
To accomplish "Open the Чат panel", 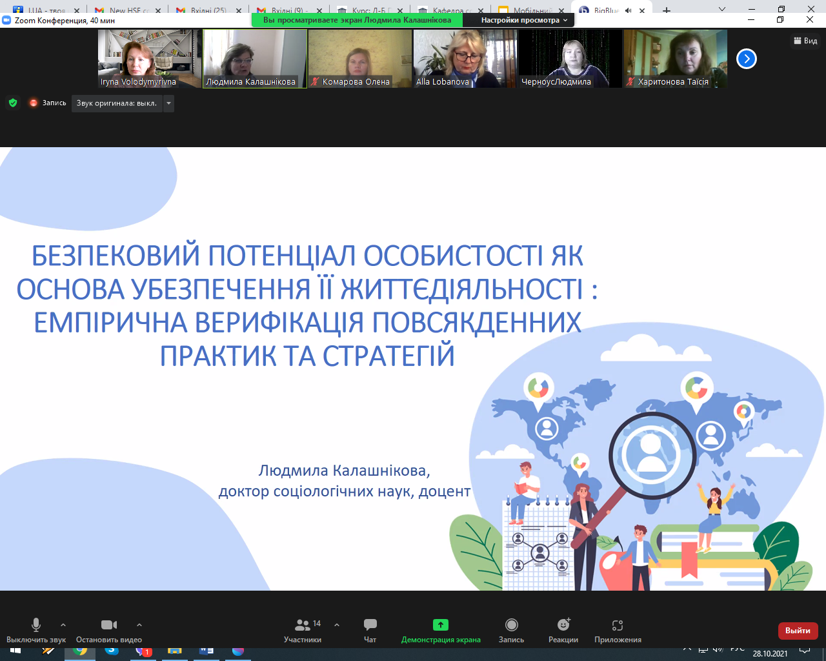I will 370,630.
